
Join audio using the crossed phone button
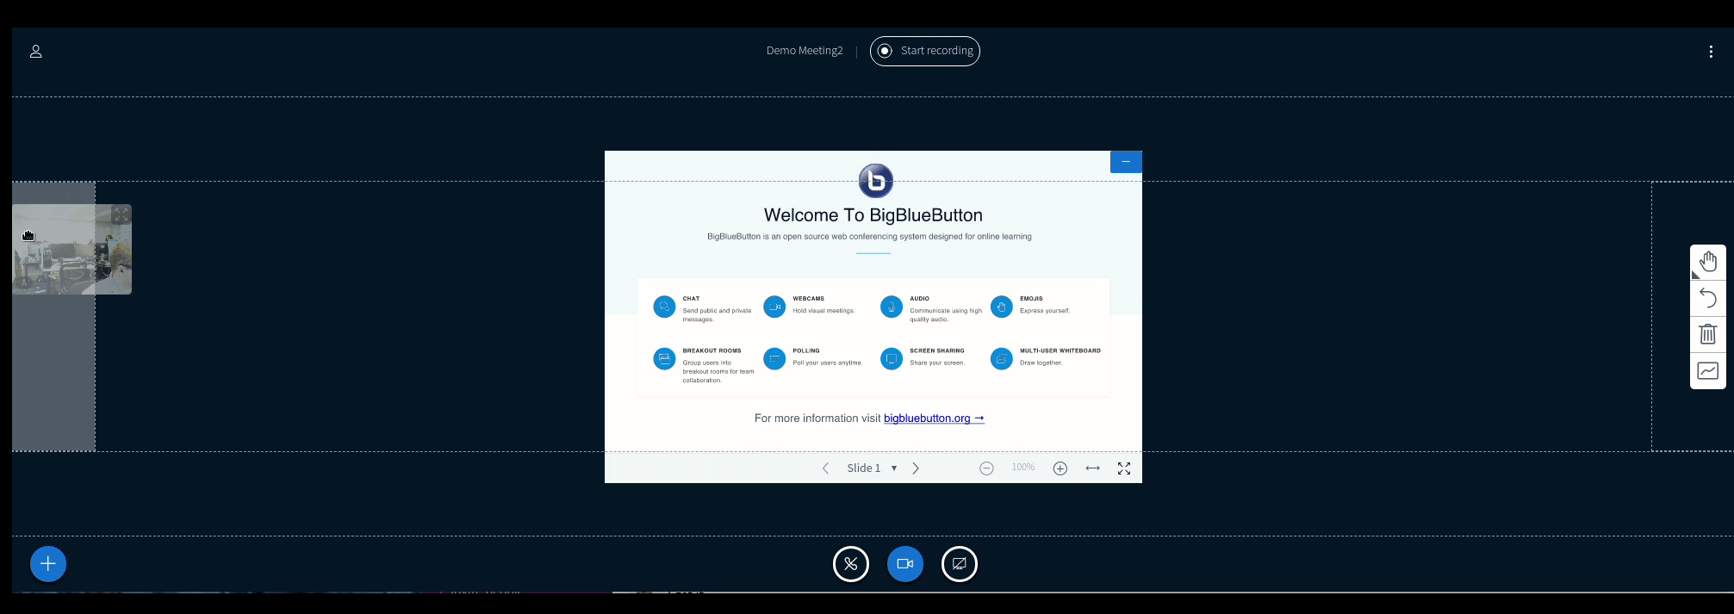(851, 564)
